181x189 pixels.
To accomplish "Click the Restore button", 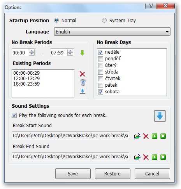I will click(112, 173).
